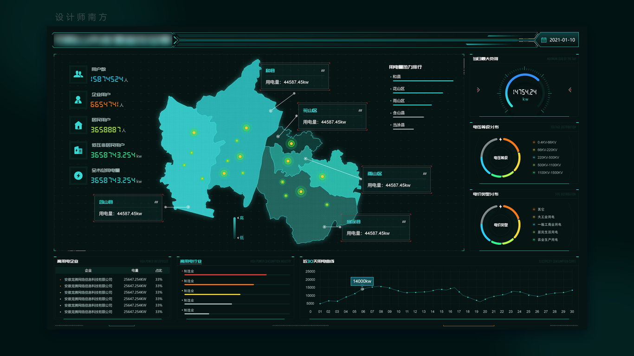Click the 企业用户 person icon
The height and width of the screenshot is (356, 634).
tap(78, 100)
